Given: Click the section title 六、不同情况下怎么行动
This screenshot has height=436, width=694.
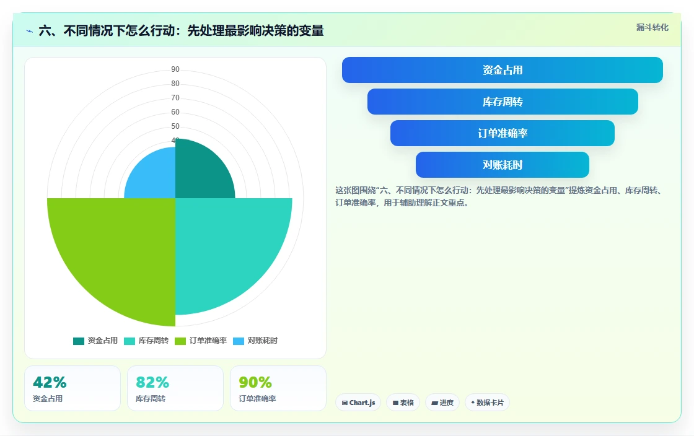Looking at the screenshot, I should coord(181,31).
